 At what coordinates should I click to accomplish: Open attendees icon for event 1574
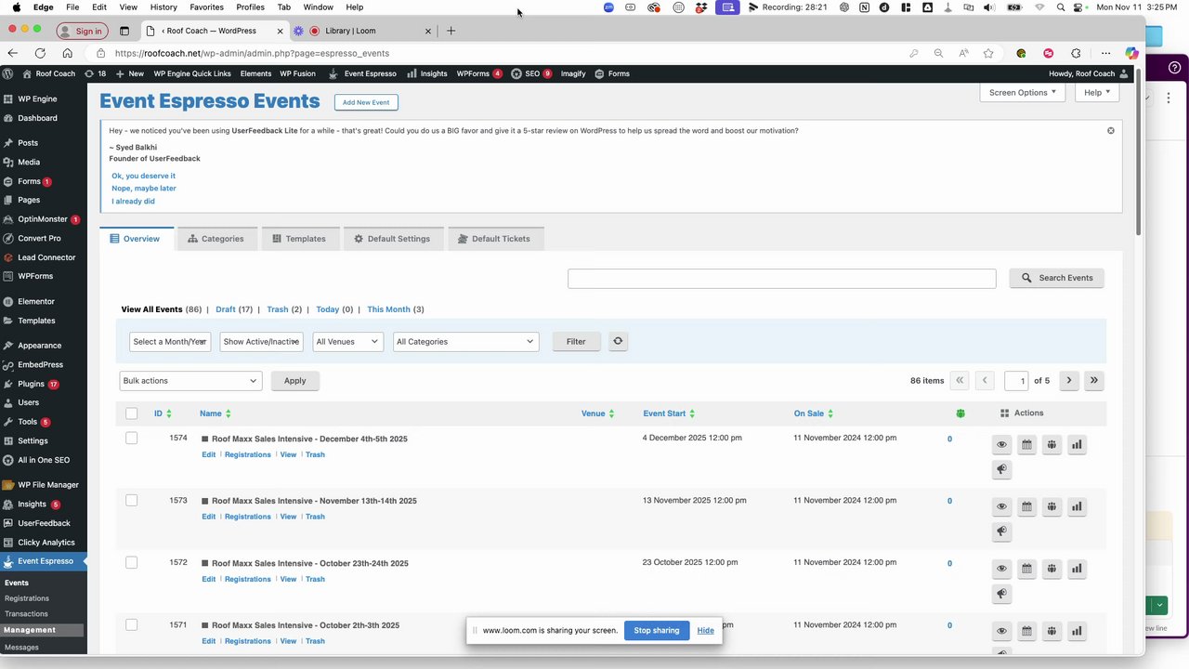coord(1052,445)
